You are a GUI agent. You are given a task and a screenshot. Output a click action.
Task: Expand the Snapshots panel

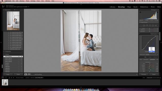(4, 51)
